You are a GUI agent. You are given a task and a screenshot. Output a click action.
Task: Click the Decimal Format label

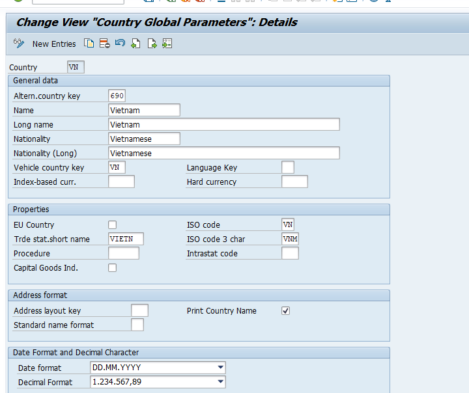45,382
